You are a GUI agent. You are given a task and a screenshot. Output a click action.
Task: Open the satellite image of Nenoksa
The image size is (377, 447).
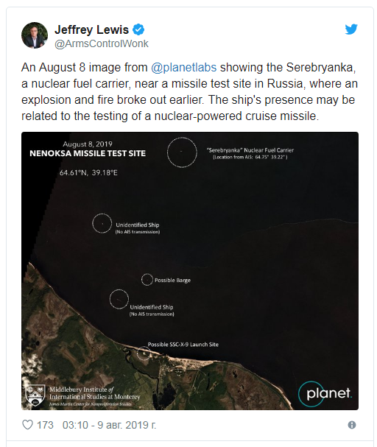pyautogui.click(x=190, y=271)
